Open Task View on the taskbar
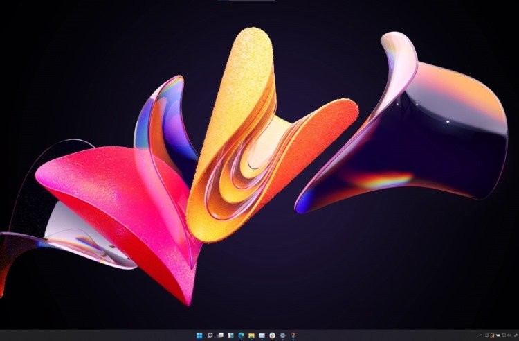 (221, 335)
